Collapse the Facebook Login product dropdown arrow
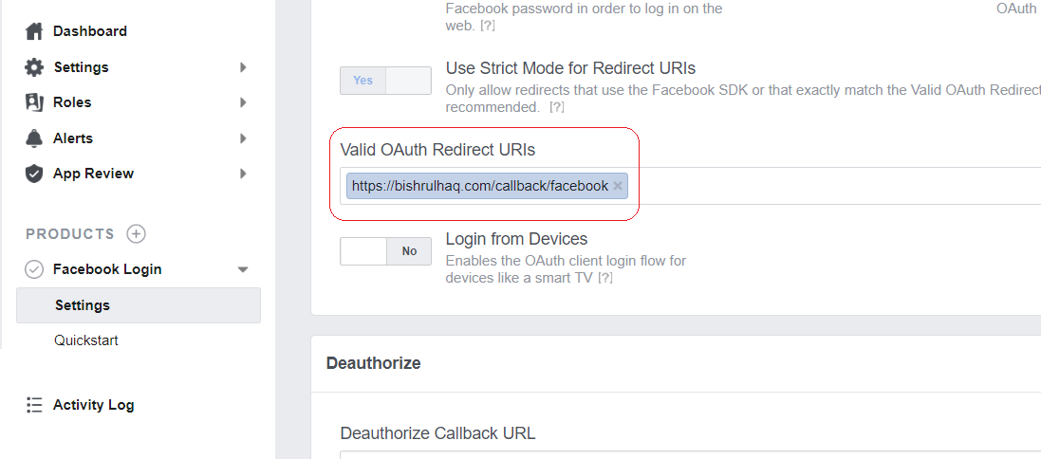Image resolution: width=1041 pixels, height=459 pixels. (x=243, y=269)
